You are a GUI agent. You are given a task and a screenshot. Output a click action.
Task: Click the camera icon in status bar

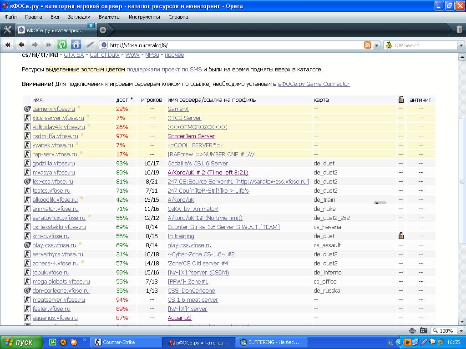coord(423,330)
